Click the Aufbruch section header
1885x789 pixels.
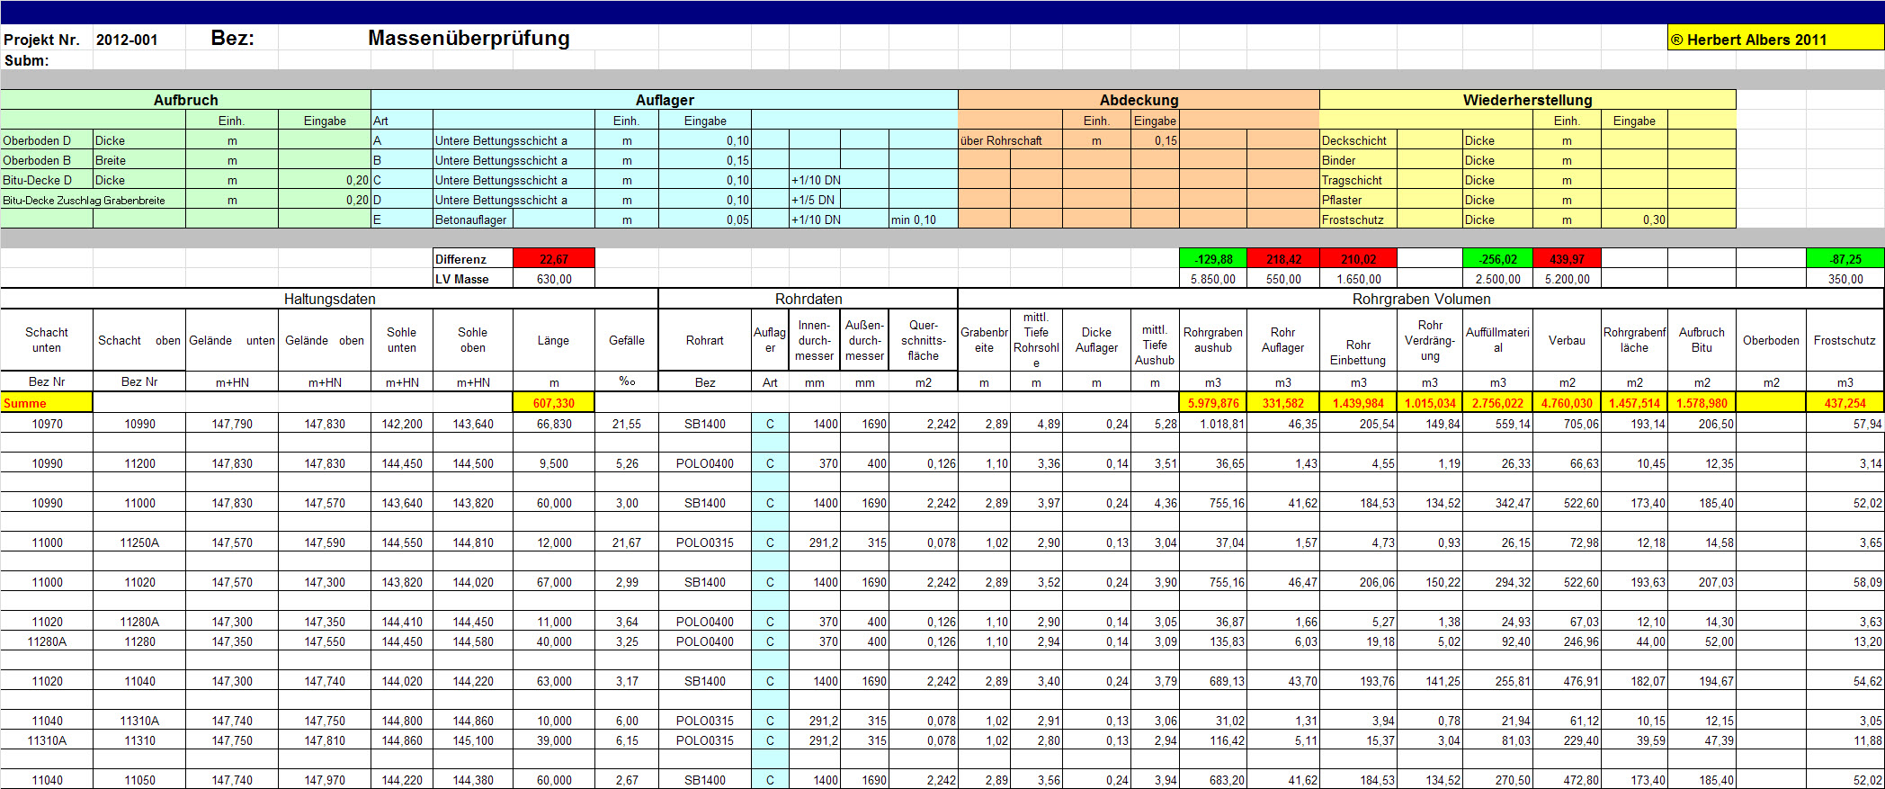pos(185,100)
